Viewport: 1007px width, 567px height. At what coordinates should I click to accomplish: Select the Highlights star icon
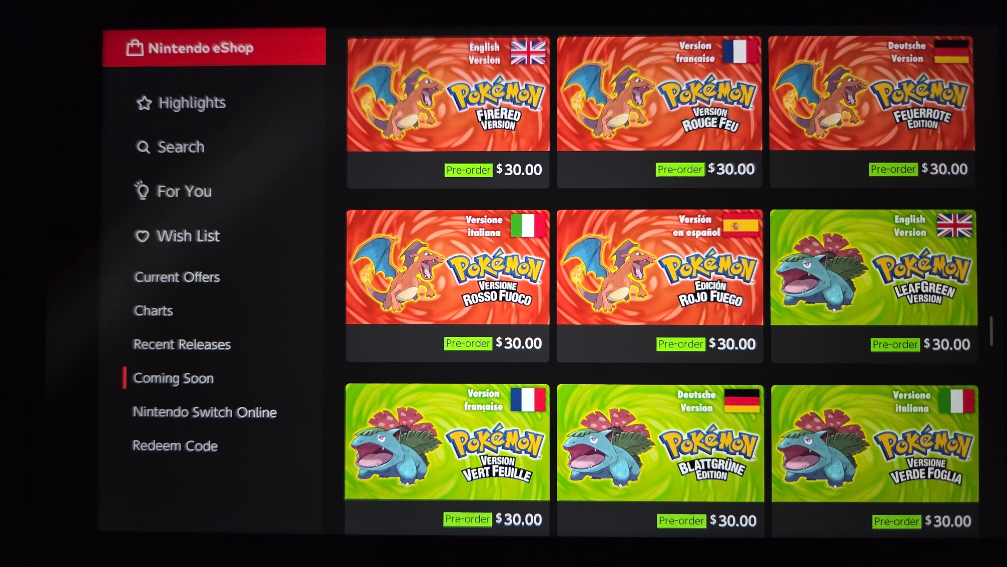144,103
